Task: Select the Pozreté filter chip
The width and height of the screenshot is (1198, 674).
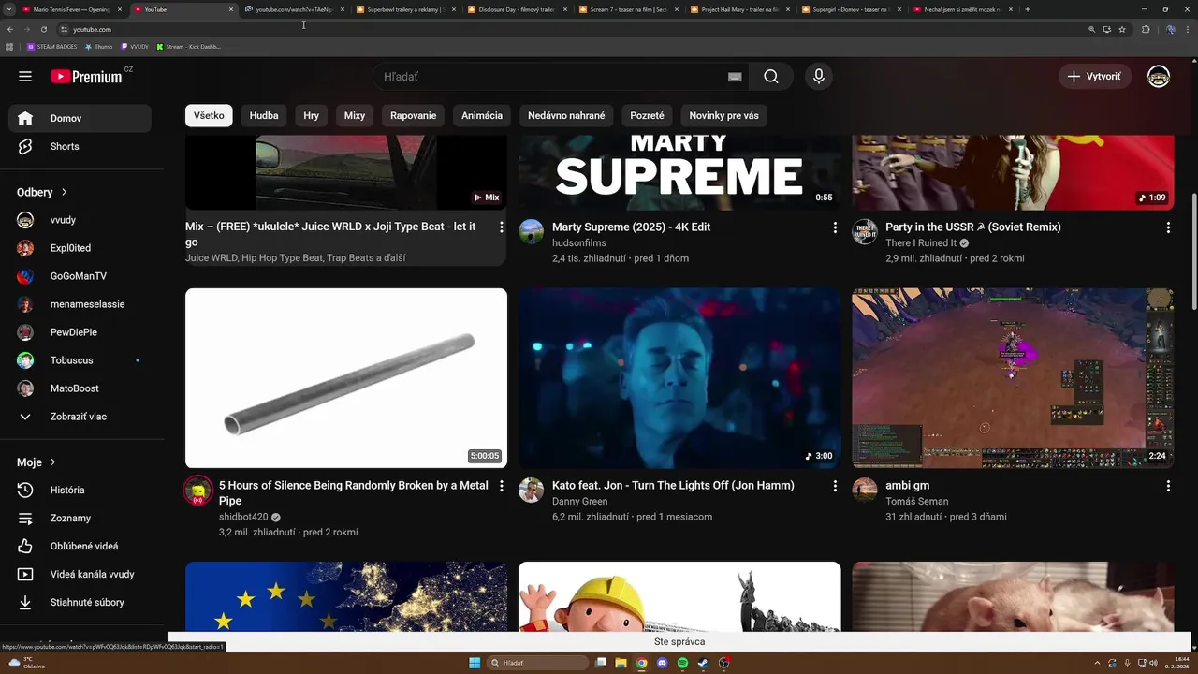Action: [647, 116]
